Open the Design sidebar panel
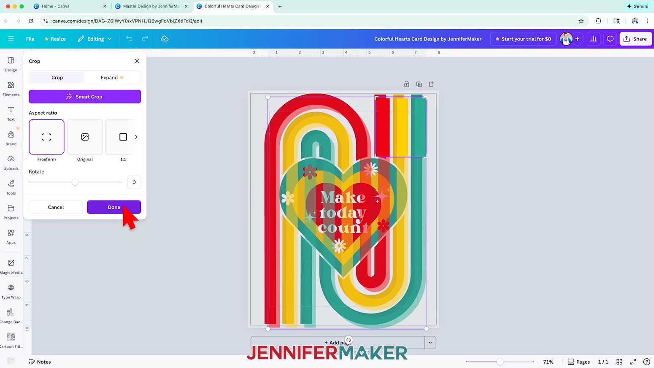Image resolution: width=654 pixels, height=368 pixels. point(11,64)
